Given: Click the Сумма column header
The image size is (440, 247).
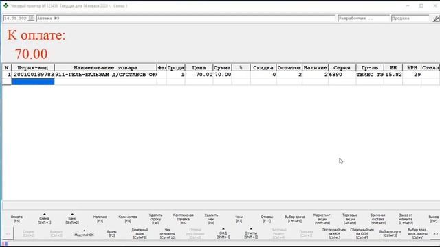Looking at the screenshot, I should (222, 67).
